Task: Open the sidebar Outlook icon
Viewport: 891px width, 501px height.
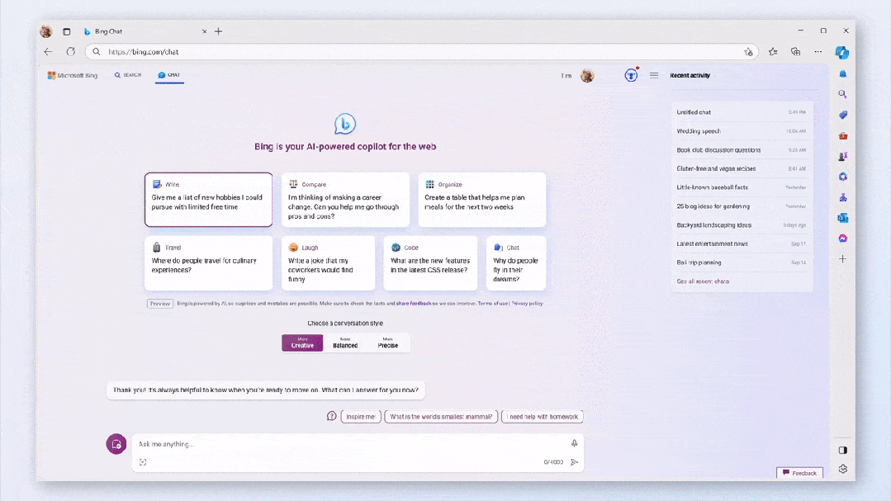Action: 843,218
